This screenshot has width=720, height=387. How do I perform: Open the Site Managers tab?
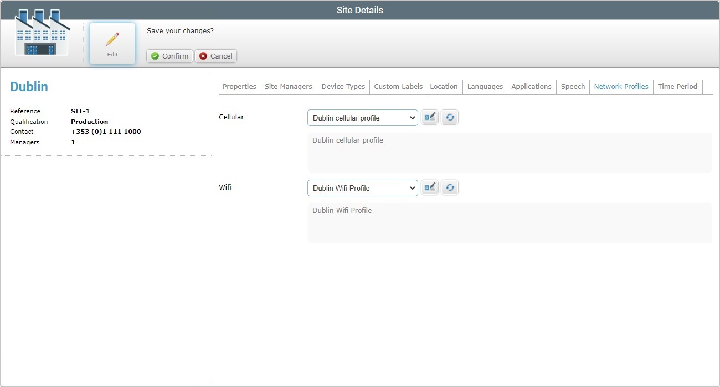288,86
